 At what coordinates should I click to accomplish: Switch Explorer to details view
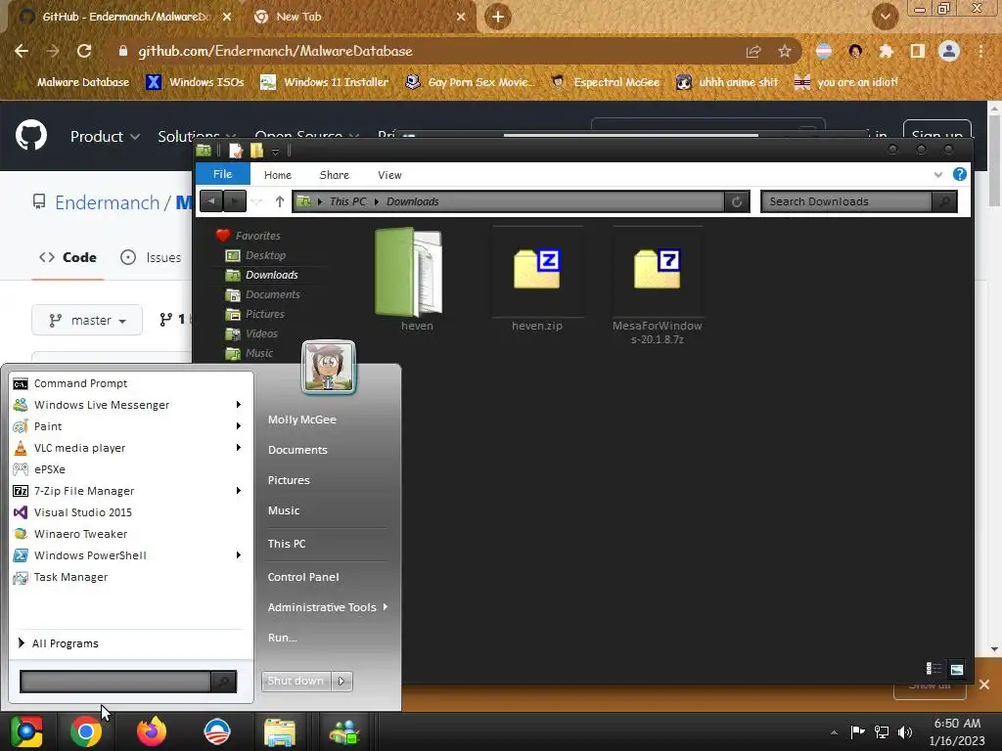point(933,669)
